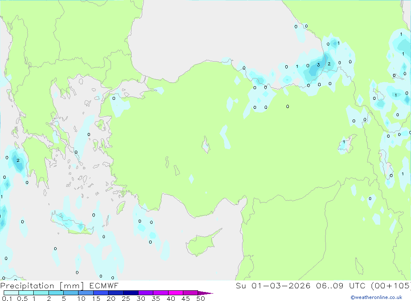Click the '2' value right of the 3

[329, 64]
